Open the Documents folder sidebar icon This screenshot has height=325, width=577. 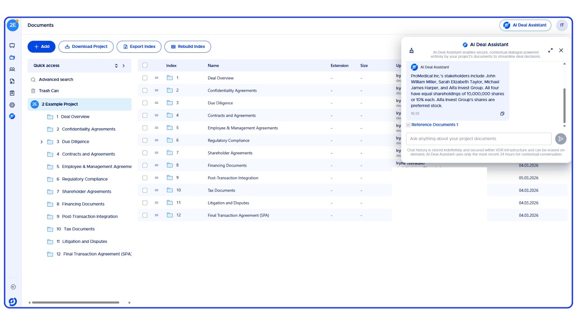point(12,57)
